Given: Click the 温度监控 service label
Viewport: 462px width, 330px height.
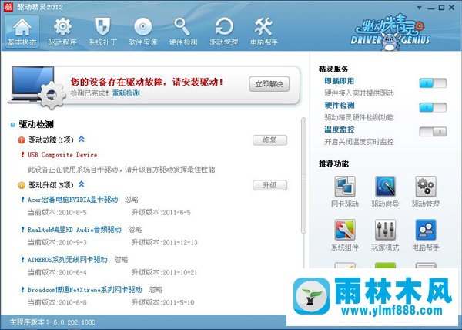Looking at the screenshot, I should [x=339, y=130].
